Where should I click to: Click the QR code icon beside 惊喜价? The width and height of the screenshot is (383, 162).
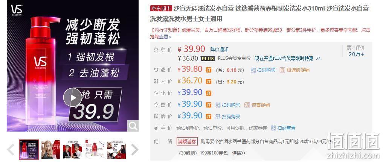tap(218, 105)
